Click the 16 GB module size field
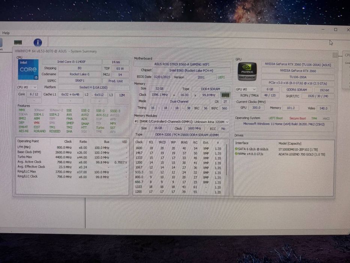This screenshot has width=350, height=263. pyautogui.click(x=158, y=128)
